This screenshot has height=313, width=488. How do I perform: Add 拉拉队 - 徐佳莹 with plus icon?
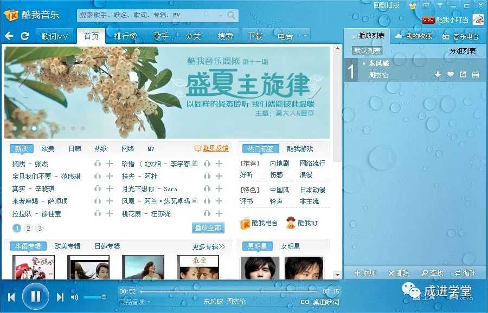pos(109,213)
